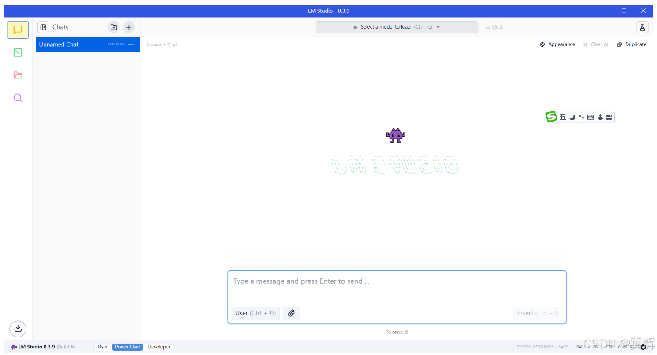Viewport: 657px width, 355px height.
Task: Start a new chat with plus icon
Action: (x=129, y=27)
